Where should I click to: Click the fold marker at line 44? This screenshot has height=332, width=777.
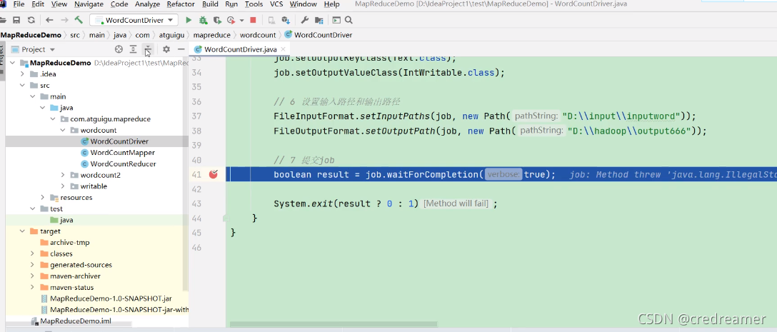[226, 218]
